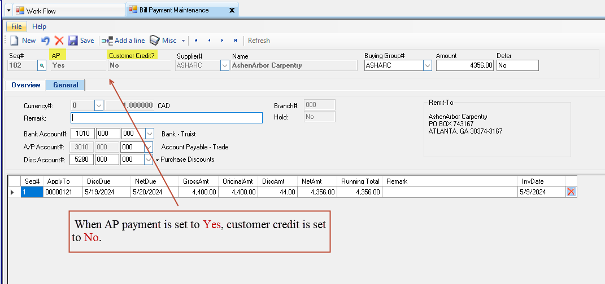The height and width of the screenshot is (284, 605).
Task: Navigate to the next record
Action: point(222,41)
